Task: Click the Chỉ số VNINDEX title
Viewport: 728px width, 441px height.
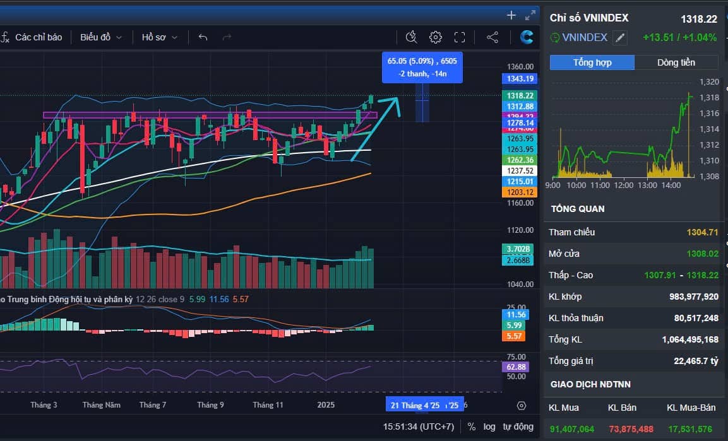Action: pyautogui.click(x=588, y=18)
